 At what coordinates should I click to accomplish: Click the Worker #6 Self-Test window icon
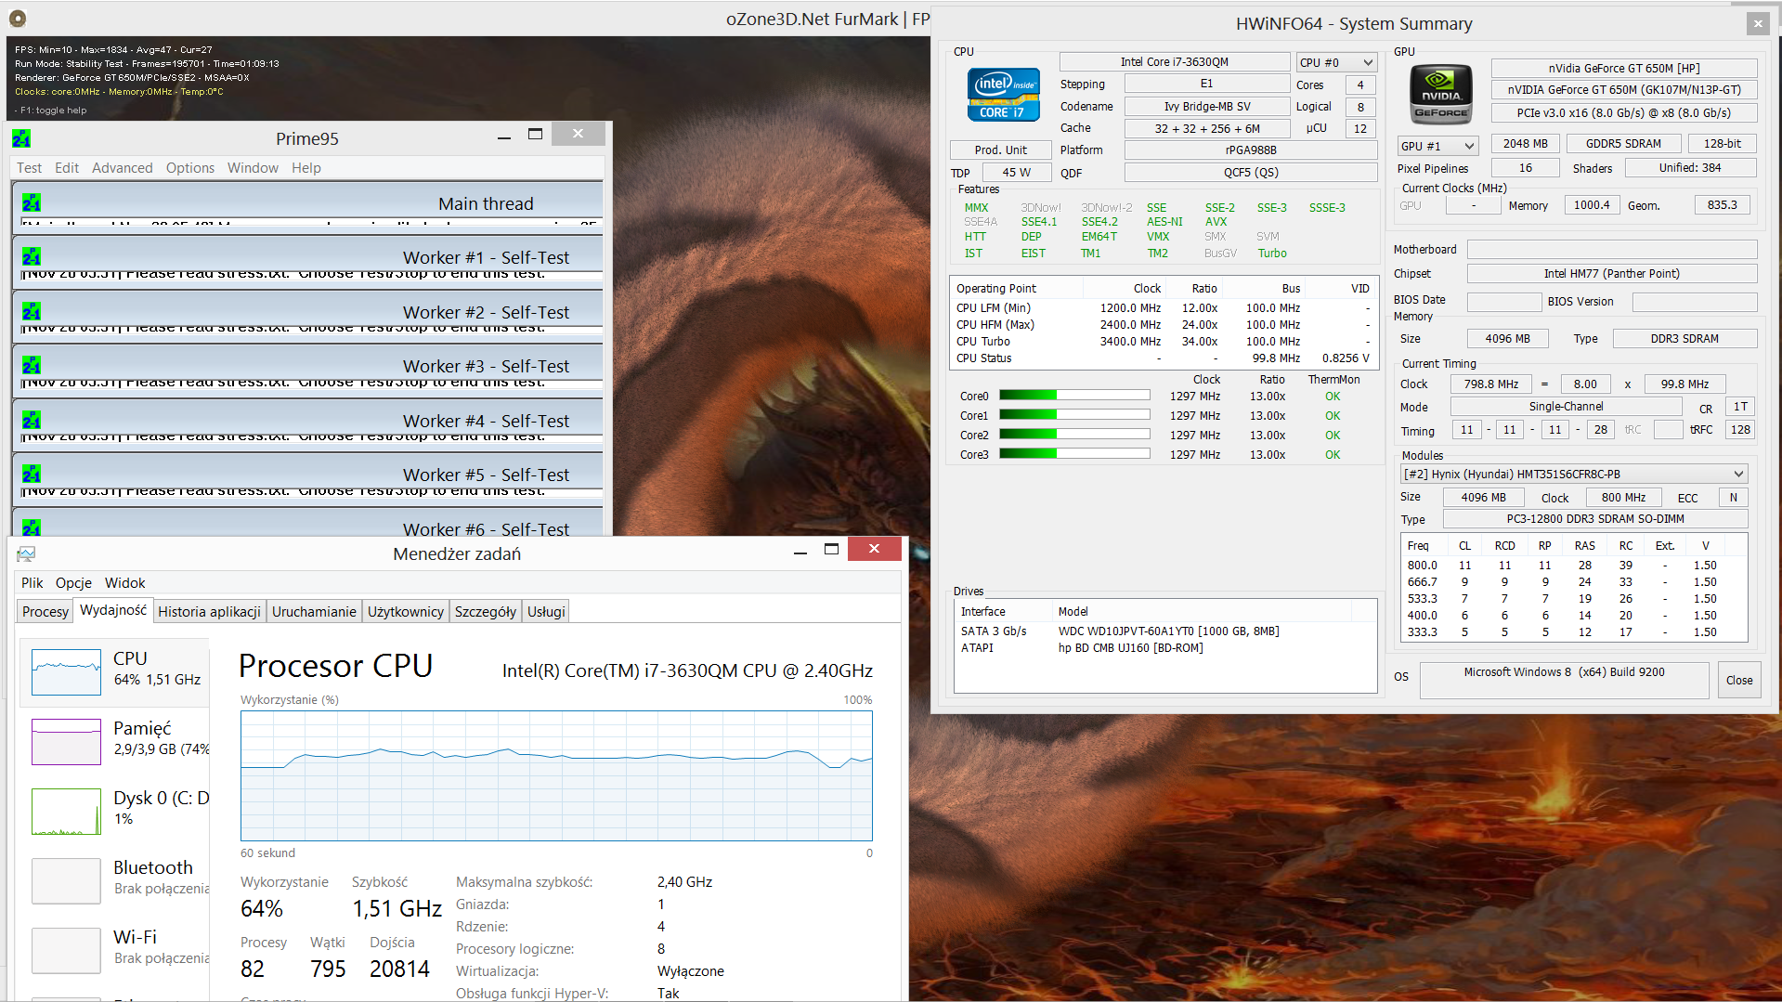click(x=31, y=528)
